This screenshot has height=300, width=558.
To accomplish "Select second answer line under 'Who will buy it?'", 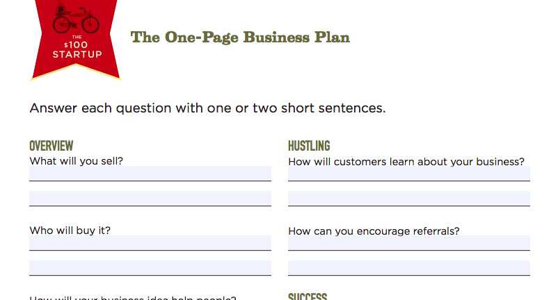I will pos(150,268).
